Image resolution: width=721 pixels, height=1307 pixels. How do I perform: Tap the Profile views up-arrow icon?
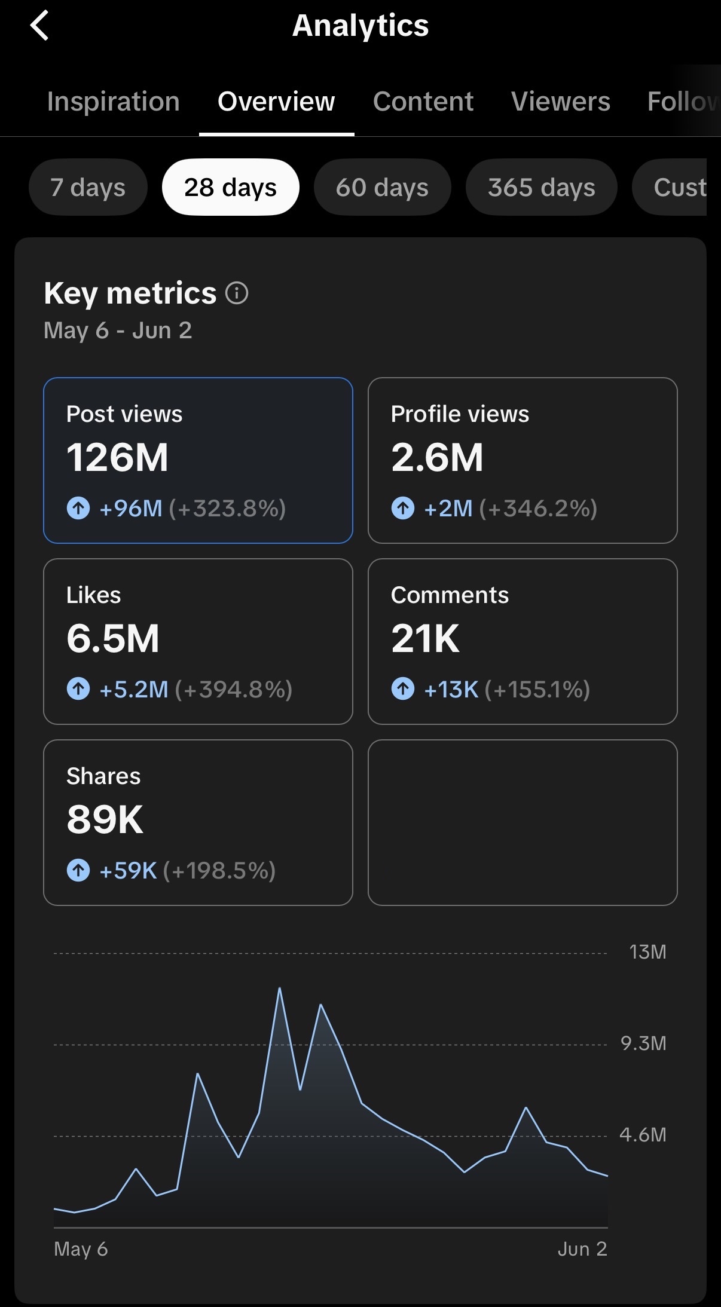tap(403, 509)
